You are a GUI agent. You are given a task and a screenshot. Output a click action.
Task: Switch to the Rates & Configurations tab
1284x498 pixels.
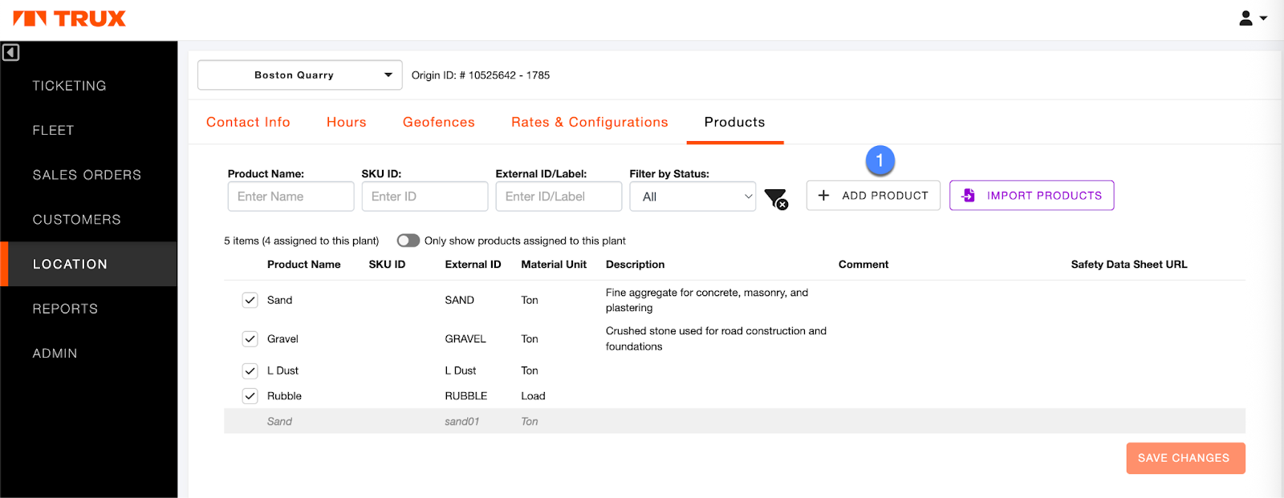pos(589,122)
